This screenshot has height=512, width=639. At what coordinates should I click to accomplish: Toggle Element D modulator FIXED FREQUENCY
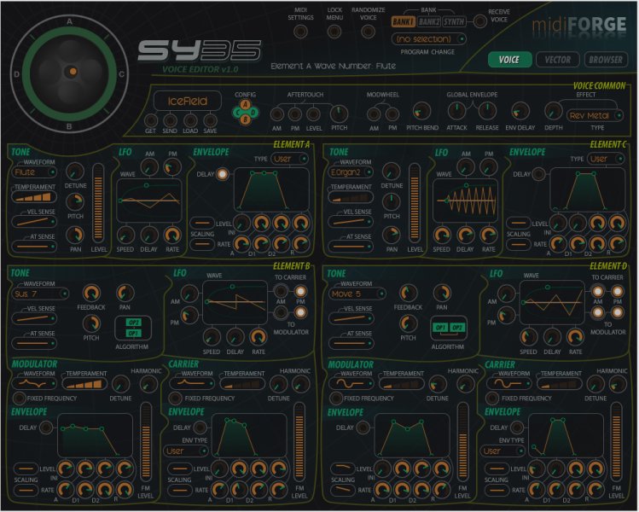336,399
